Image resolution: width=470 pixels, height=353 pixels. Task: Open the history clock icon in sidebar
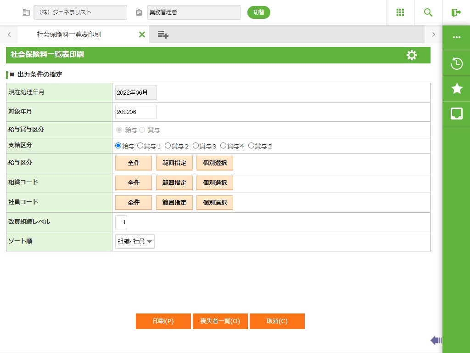456,63
